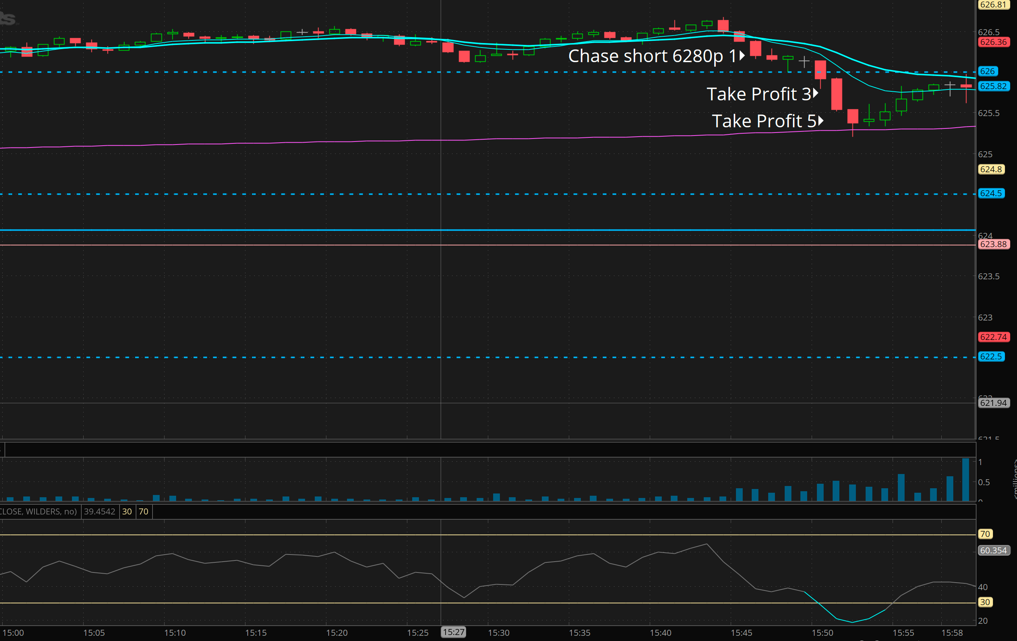1017x641 pixels.
Task: Click the 70 overbought label in the RSI header
Action: pyautogui.click(x=143, y=511)
